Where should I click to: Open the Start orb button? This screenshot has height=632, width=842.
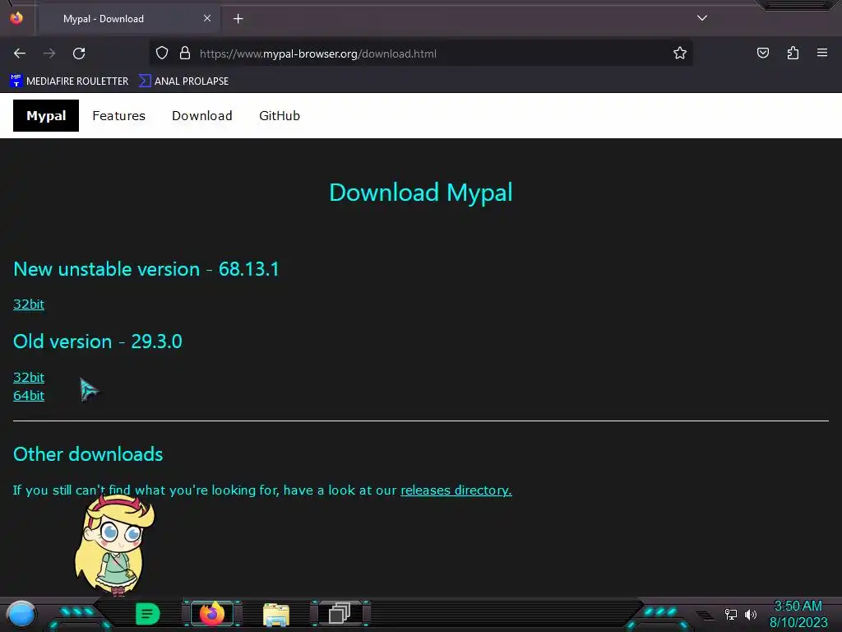click(21, 614)
